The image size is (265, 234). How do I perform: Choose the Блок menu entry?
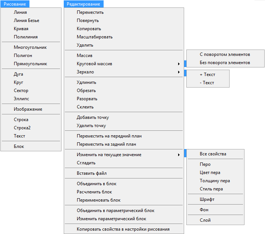point(19,146)
